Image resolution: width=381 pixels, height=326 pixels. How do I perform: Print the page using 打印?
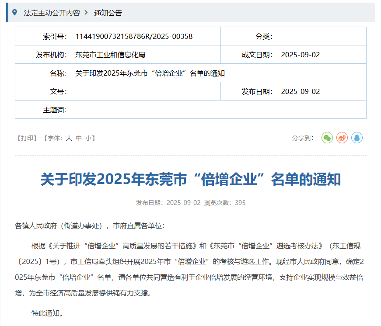click(27, 138)
